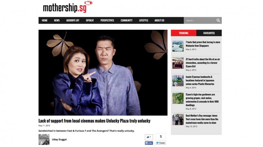The height and width of the screenshot is (147, 263).
Task: Open the Jurong article thumbnail
Action: pyautogui.click(x=178, y=46)
